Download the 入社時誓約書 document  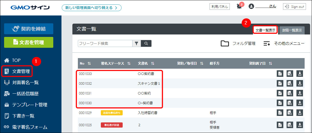pyautogui.click(x=300, y=113)
